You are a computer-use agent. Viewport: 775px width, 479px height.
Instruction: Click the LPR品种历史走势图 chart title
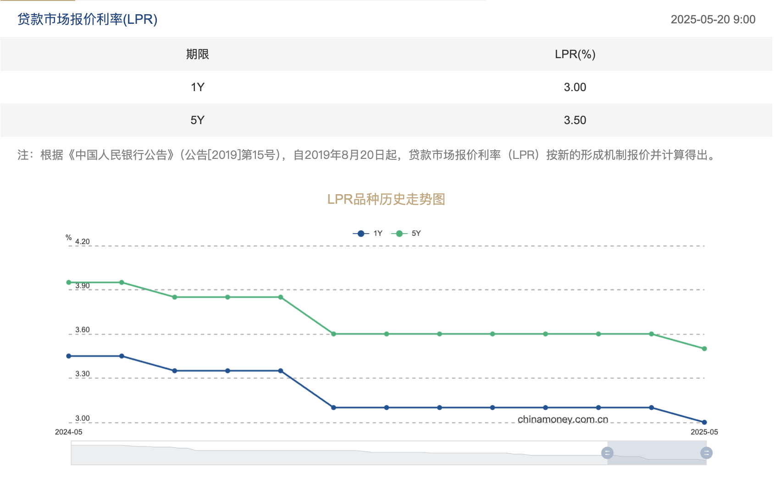pyautogui.click(x=386, y=199)
